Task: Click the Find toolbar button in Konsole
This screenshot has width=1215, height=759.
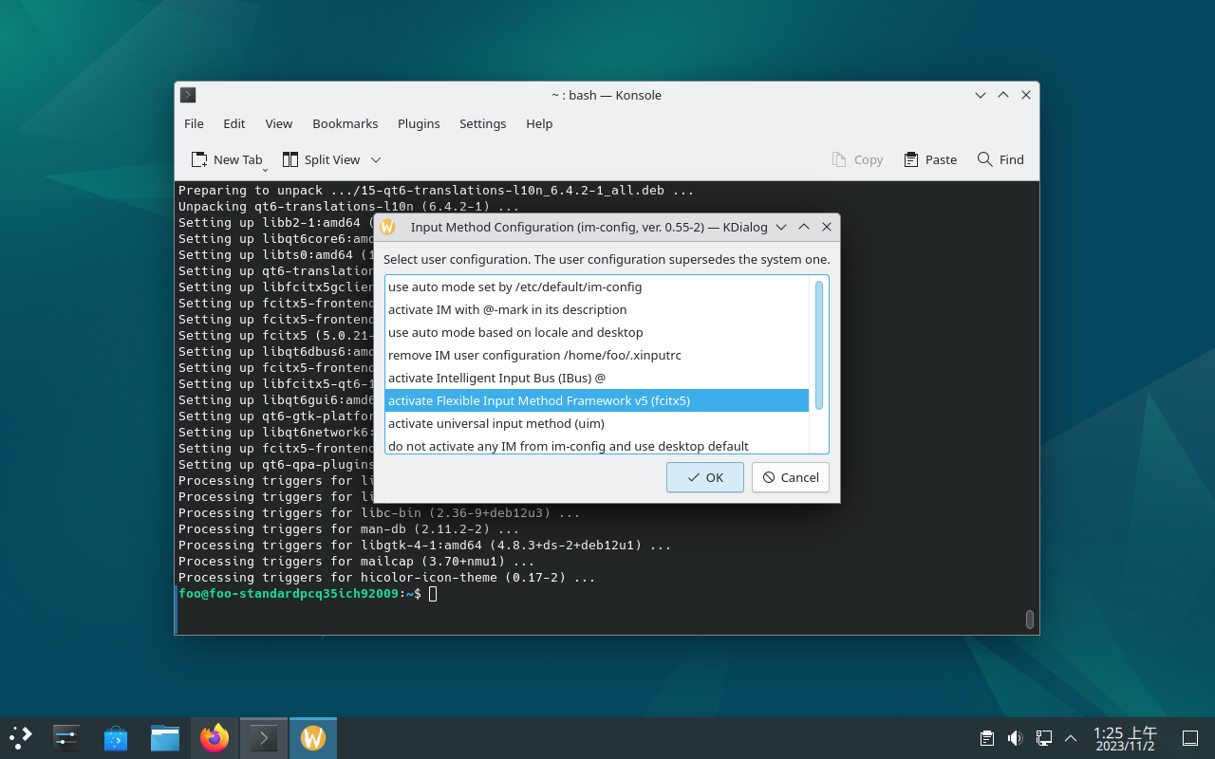Action: (1000, 159)
